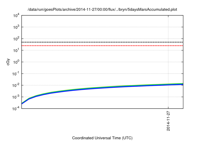Click the 2014-11-27 date tick label

pos(168,121)
